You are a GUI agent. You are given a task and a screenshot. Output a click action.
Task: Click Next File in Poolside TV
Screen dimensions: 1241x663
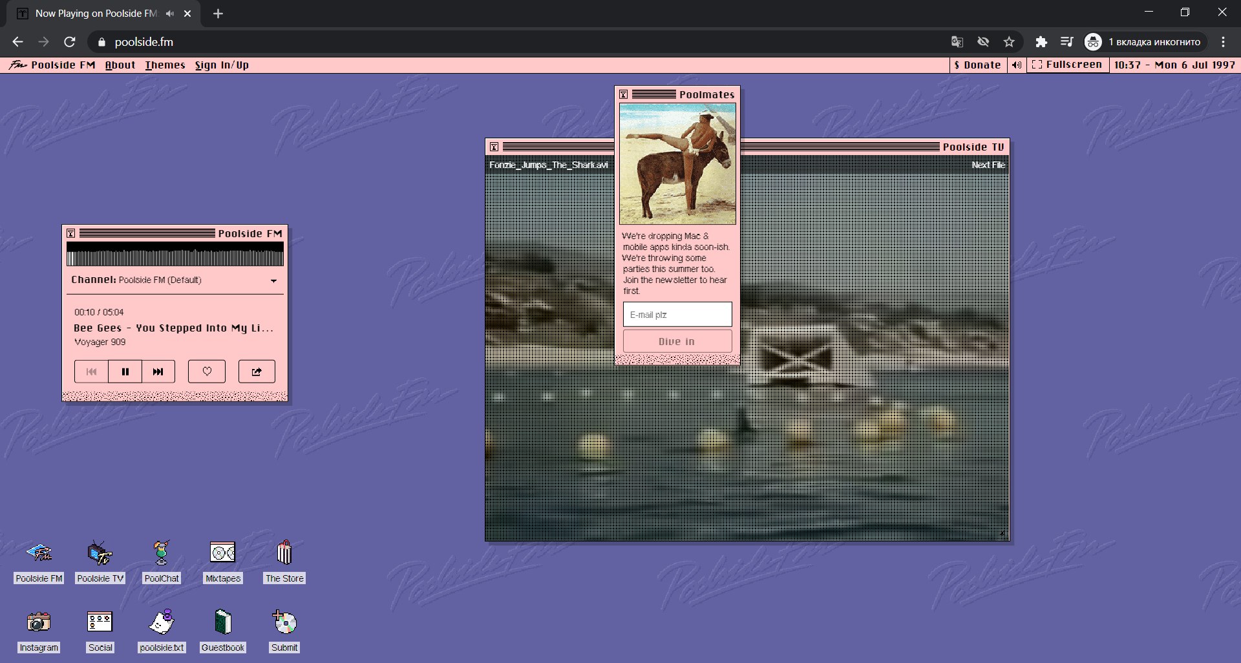(x=988, y=165)
